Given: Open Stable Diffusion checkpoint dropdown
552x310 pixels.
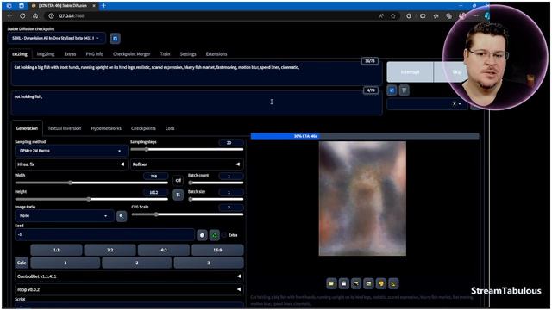Looking at the screenshot, I should coord(56,38).
